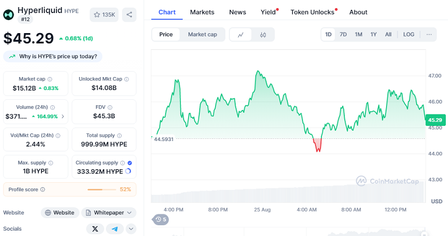Image resolution: width=448 pixels, height=236 pixels.
Task: Click the $45.3B FDV value
Action: (x=104, y=116)
